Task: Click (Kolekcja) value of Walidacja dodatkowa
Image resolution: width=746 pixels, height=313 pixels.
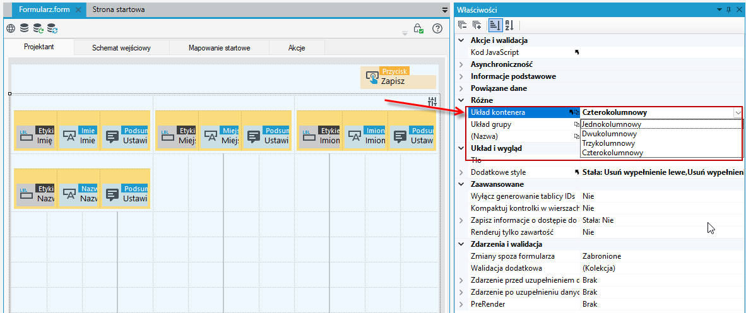Action: (x=599, y=268)
